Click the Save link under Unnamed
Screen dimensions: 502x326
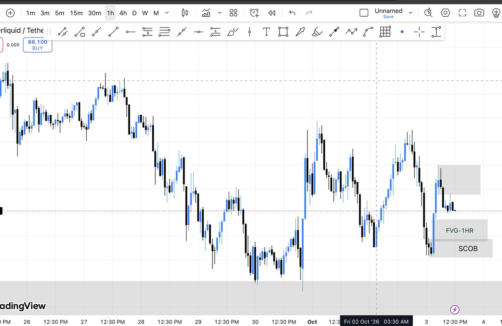tap(389, 17)
